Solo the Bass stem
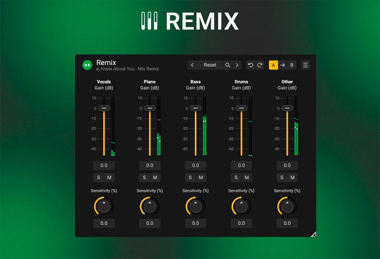This screenshot has height=259, width=380. pyautogui.click(x=190, y=178)
